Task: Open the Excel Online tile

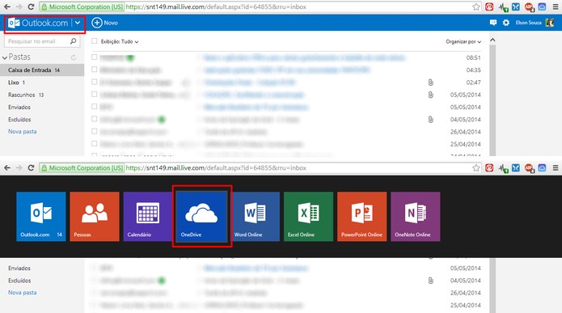Action: 309,216
